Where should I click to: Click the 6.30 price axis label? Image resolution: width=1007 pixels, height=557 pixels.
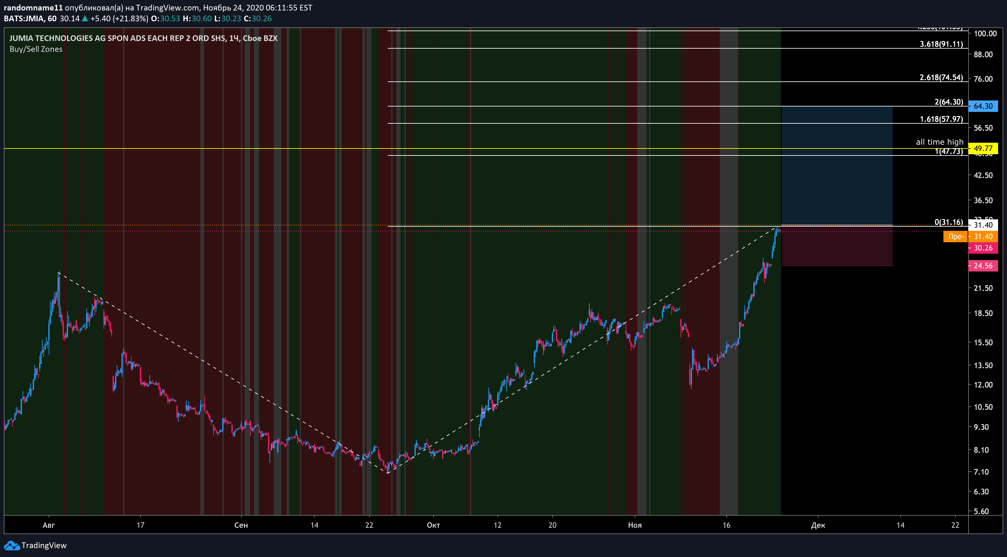point(981,492)
